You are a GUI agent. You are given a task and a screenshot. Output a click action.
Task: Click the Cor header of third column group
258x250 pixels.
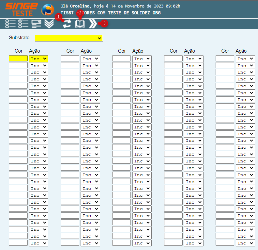[122, 51]
